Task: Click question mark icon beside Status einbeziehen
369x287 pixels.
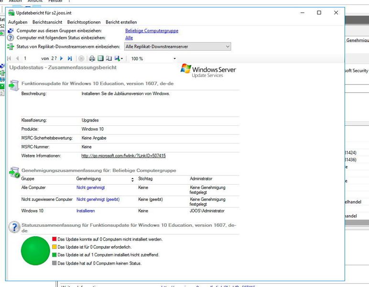Action: pyautogui.click(x=11, y=38)
